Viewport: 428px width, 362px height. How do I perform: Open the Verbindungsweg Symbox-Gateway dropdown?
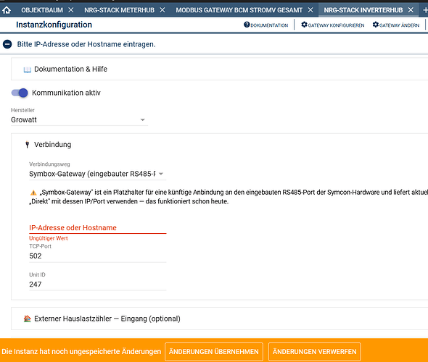[98, 174]
